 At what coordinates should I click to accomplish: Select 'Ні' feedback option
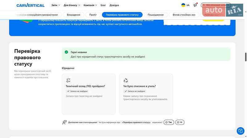pyautogui.click(x=180, y=122)
